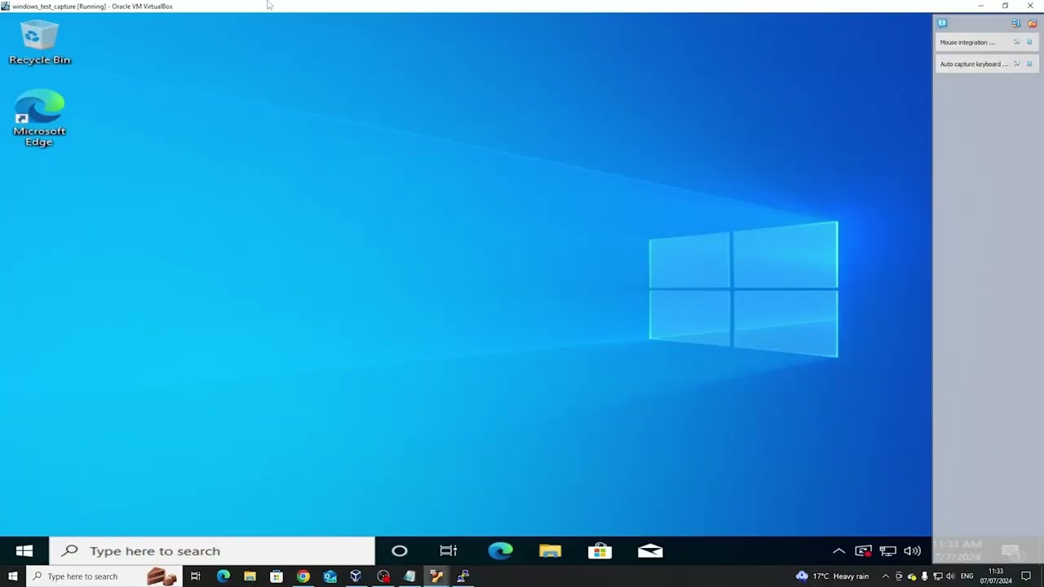Click host taskbar search box
This screenshot has height=587, width=1044.
tap(104, 576)
